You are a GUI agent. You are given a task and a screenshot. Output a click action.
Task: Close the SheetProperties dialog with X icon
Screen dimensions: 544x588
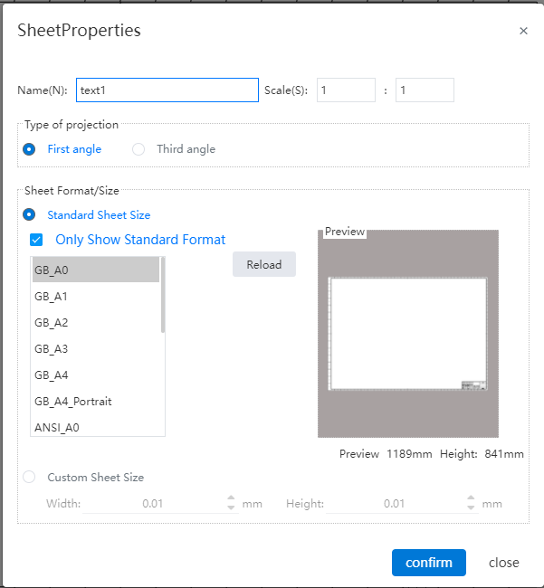(523, 31)
